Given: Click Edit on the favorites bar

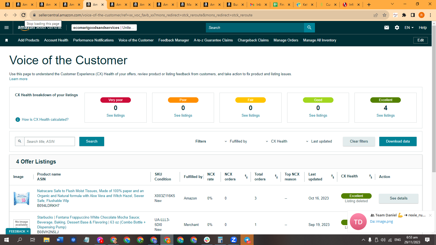Looking at the screenshot, I should (x=420, y=40).
